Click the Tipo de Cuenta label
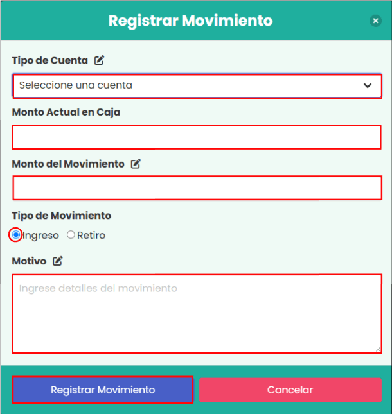This screenshot has width=392, height=414. point(49,60)
